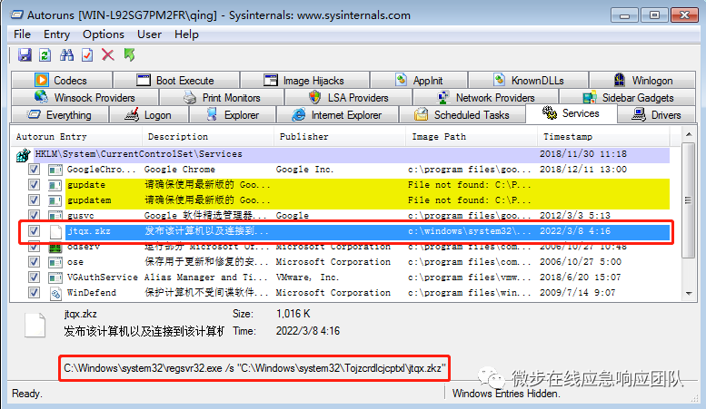The height and width of the screenshot is (409, 706).
Task: Switch to the Boot Execute tab
Action: [176, 80]
